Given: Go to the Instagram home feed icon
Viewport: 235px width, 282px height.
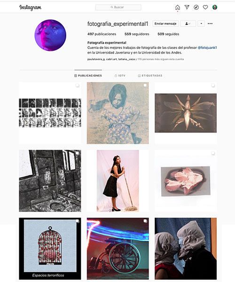Looking at the screenshot, I should pos(178,8).
